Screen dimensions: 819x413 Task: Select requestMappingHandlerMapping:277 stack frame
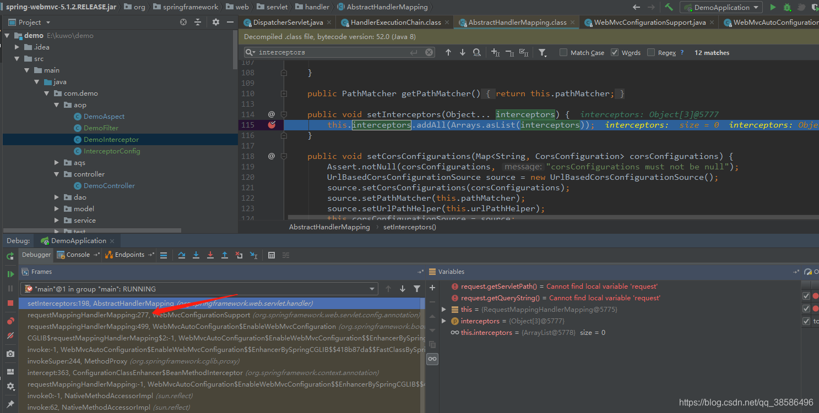click(221, 315)
